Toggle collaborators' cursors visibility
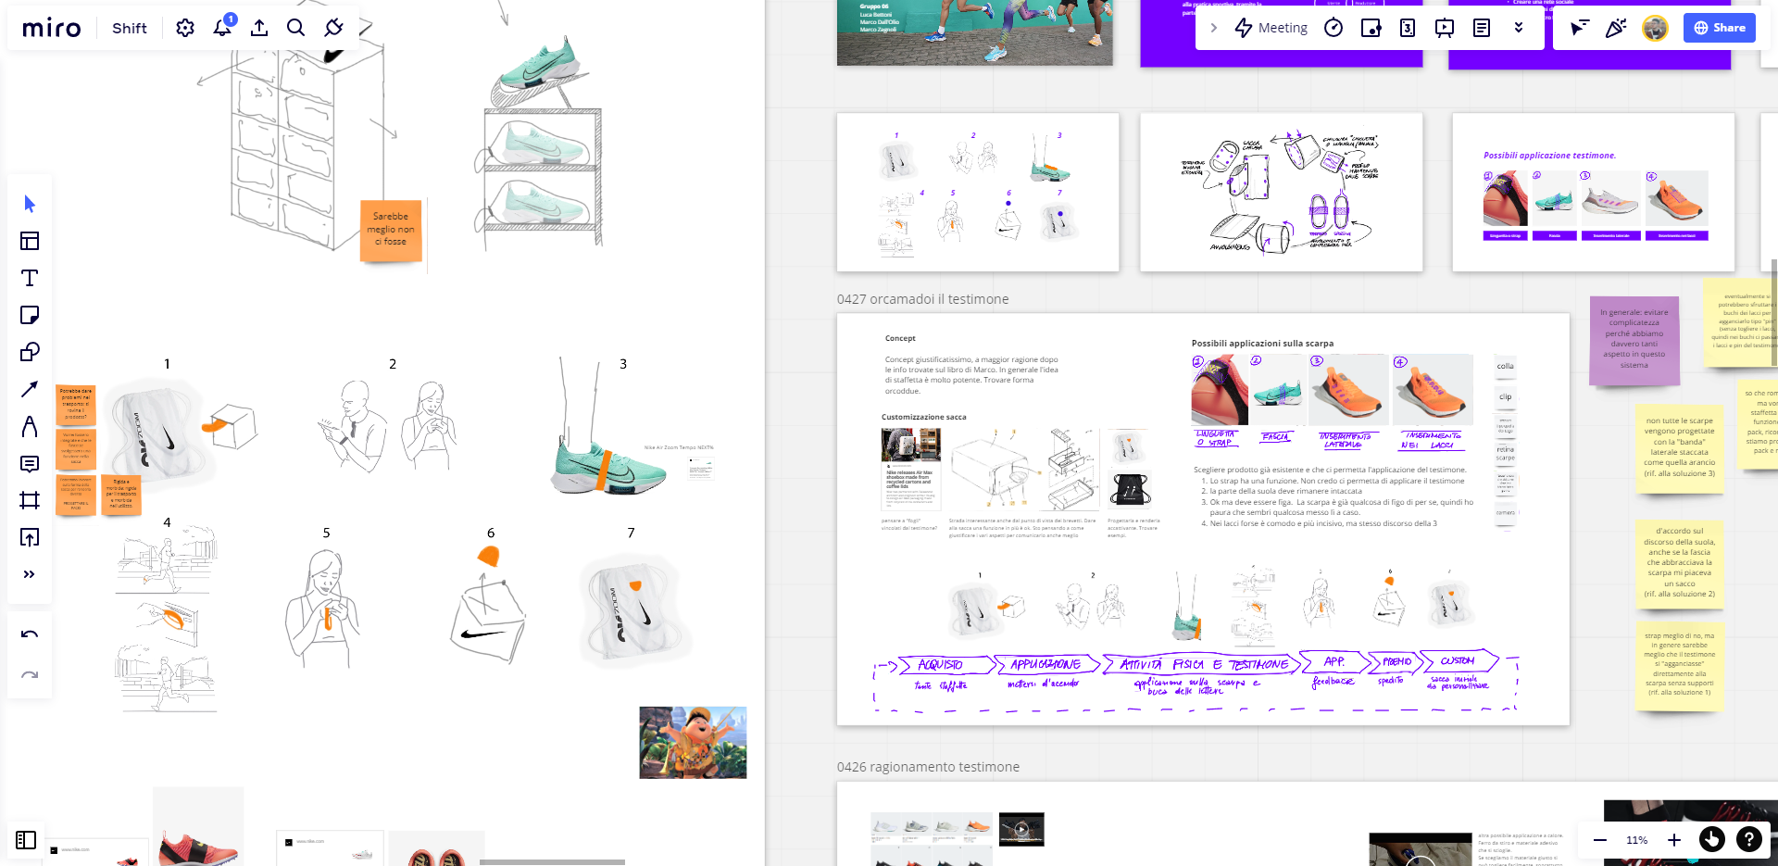Screen dimensions: 1778x866 1579,28
